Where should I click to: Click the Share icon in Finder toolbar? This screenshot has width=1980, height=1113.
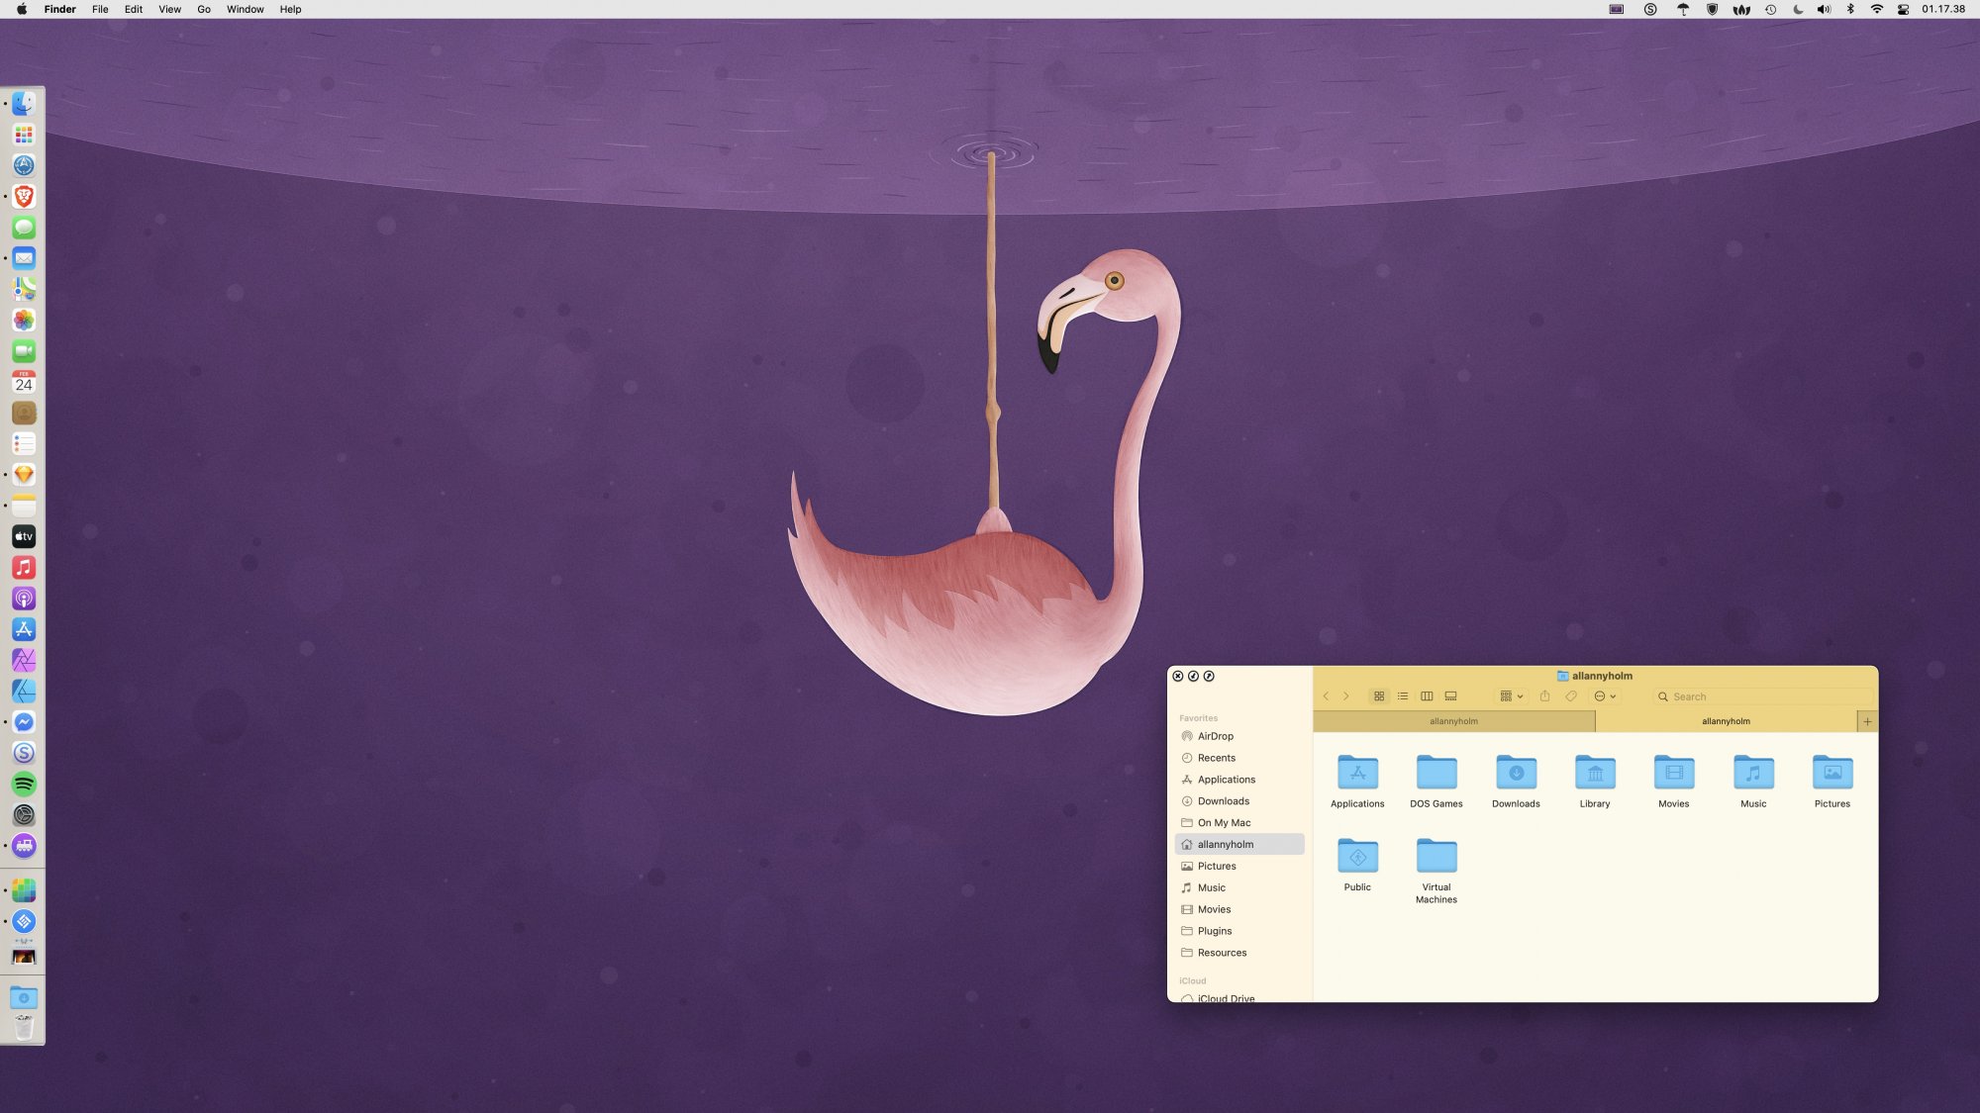coord(1544,696)
